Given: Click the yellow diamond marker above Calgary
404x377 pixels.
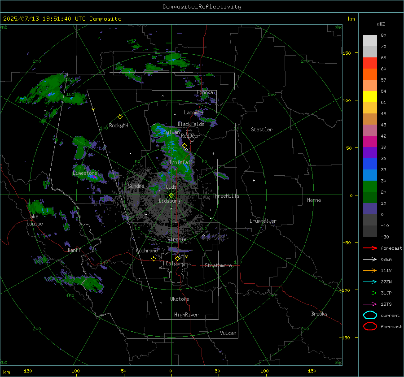Looking at the screenshot, I should tap(177, 258).
